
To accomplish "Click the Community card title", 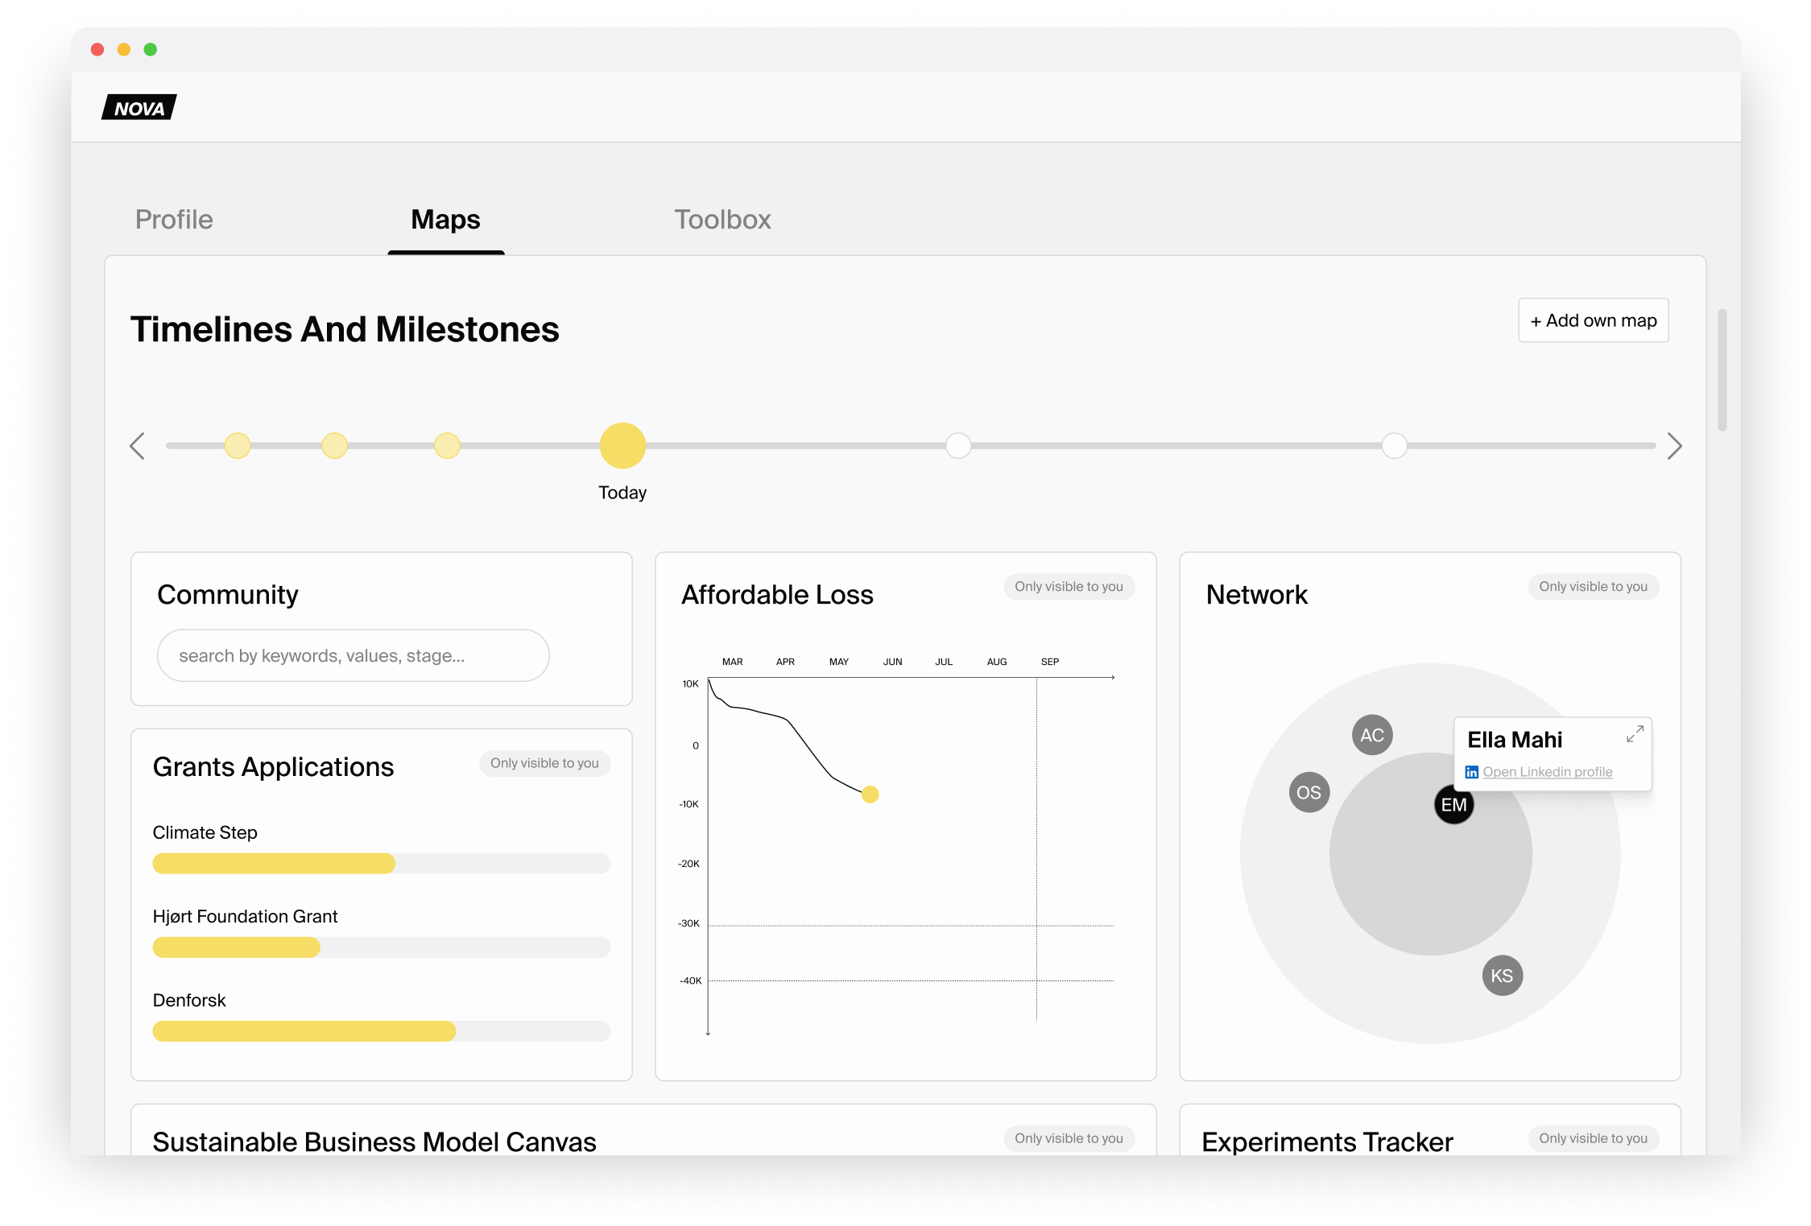I will [x=228, y=594].
